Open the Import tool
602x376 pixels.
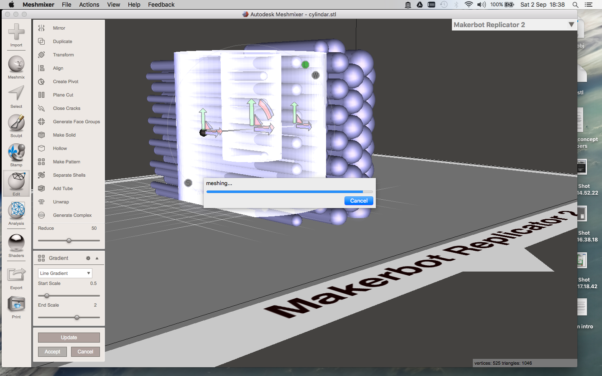click(x=16, y=35)
